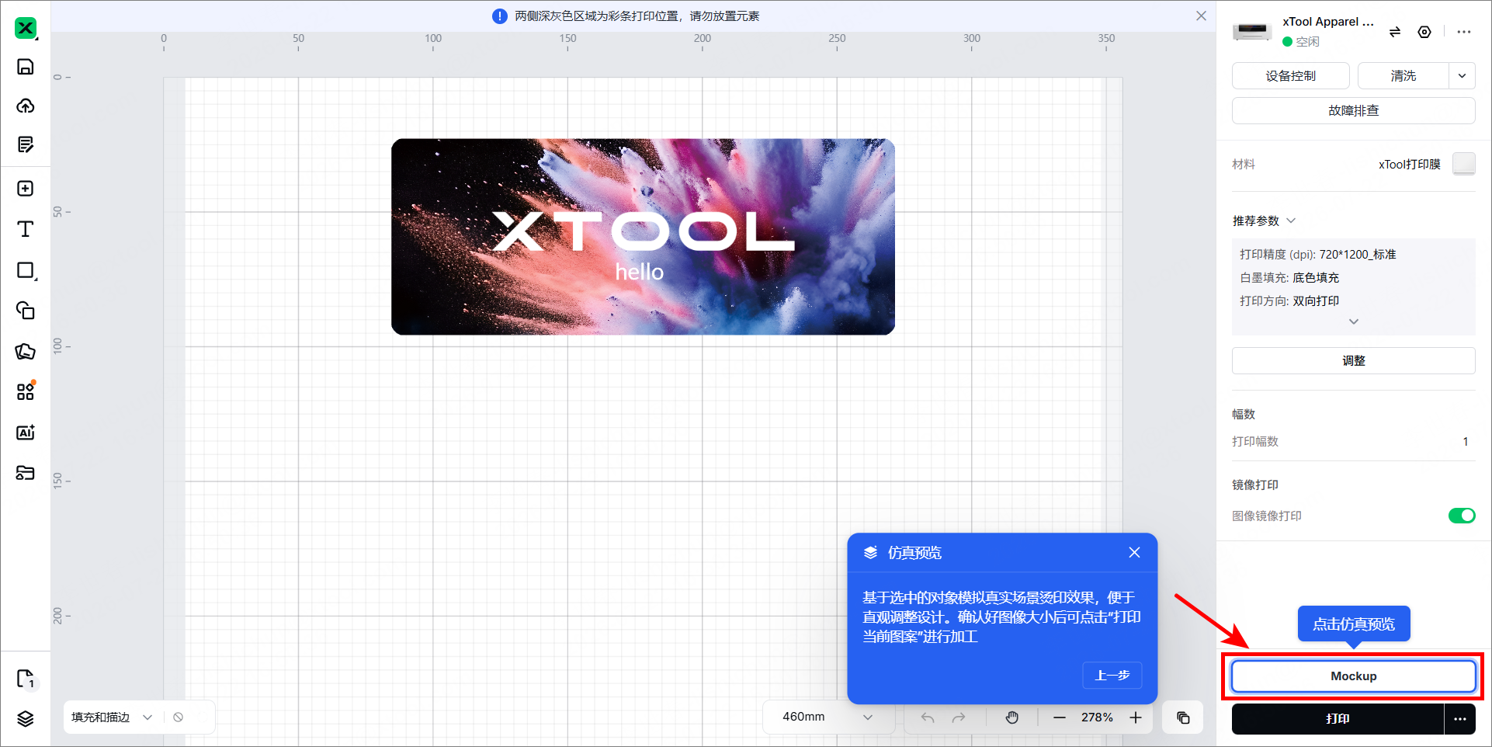Click the duplicate canvas icon
Image resolution: width=1492 pixels, height=747 pixels.
tap(1183, 717)
